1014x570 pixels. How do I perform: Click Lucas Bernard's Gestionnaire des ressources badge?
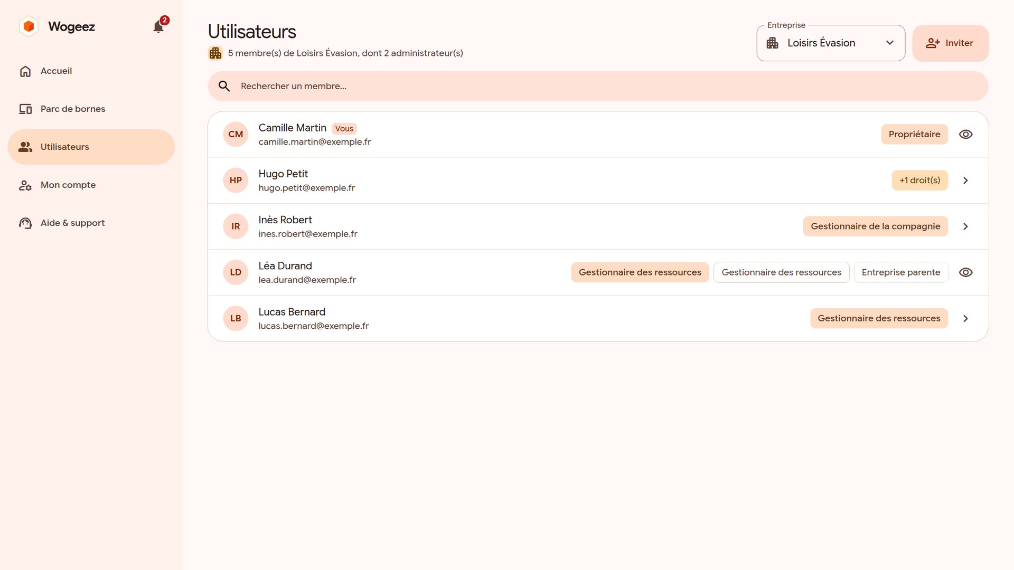879,318
